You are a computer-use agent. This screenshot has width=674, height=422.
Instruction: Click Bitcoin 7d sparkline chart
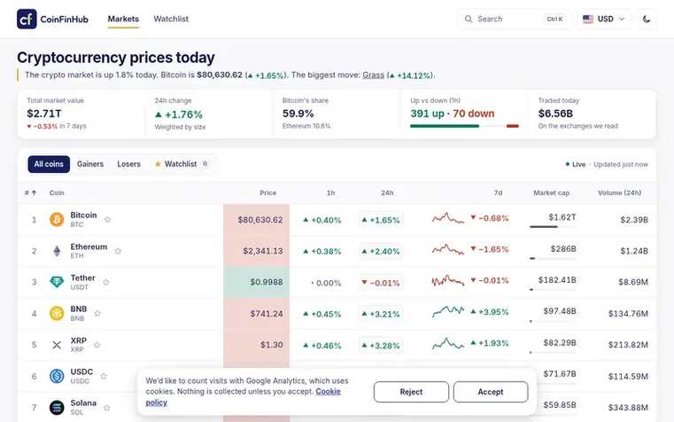448,218
